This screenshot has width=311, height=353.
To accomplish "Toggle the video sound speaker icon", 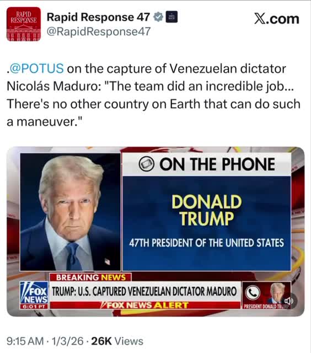I will point(288,301).
